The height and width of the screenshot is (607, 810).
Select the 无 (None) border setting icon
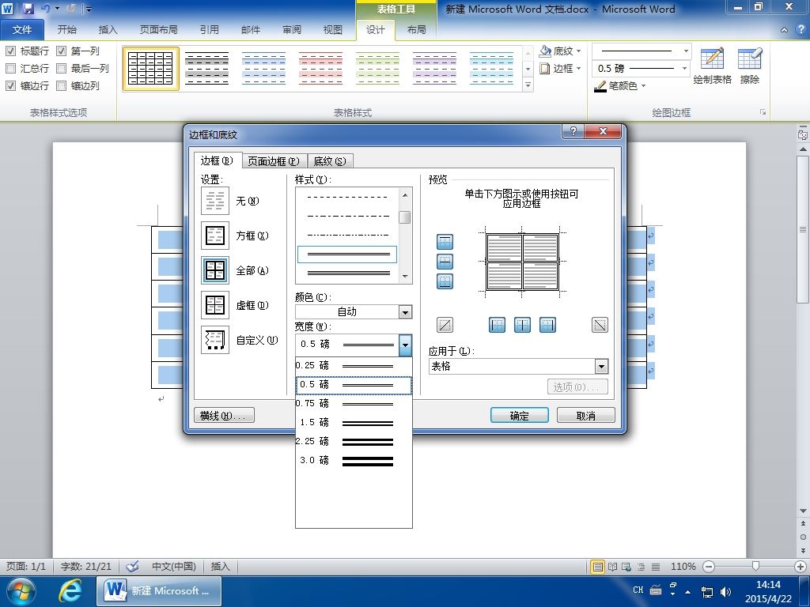pos(215,201)
